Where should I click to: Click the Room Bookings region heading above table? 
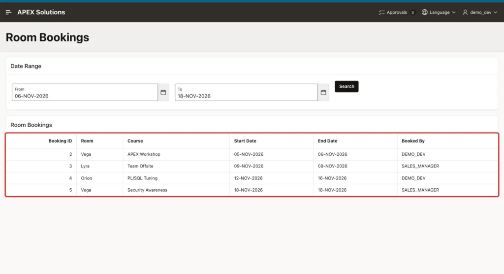click(31, 125)
